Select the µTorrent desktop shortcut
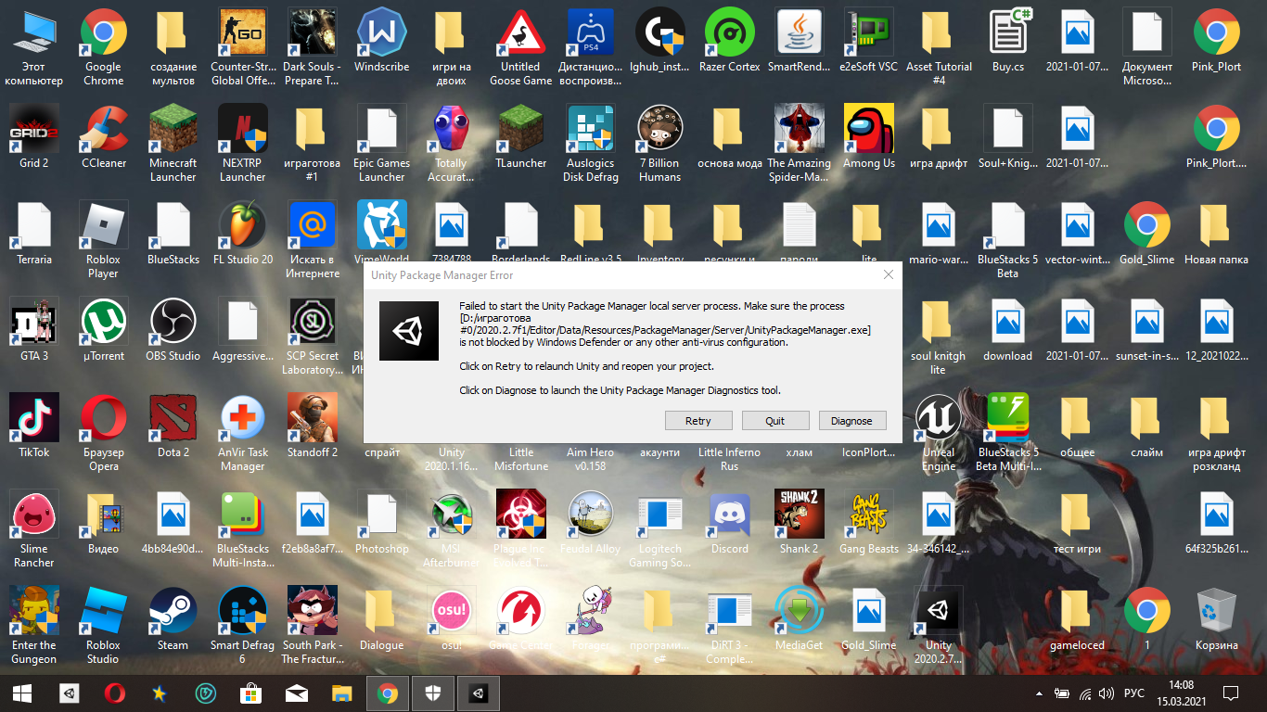The height and width of the screenshot is (712, 1267). (103, 330)
